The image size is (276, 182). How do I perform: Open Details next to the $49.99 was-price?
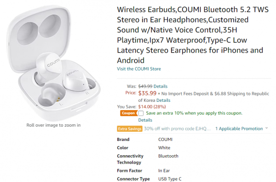click(x=161, y=87)
